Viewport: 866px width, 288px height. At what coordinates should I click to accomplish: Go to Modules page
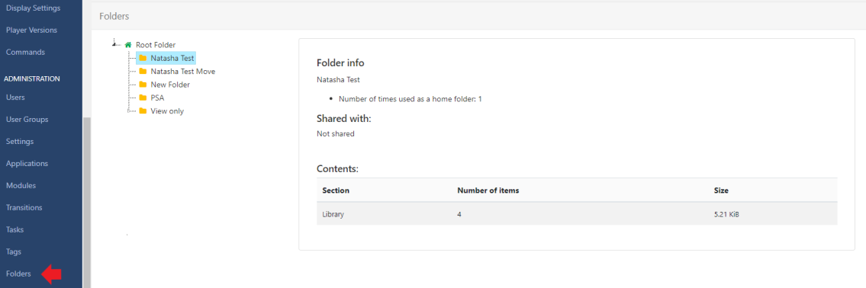pyautogui.click(x=21, y=186)
